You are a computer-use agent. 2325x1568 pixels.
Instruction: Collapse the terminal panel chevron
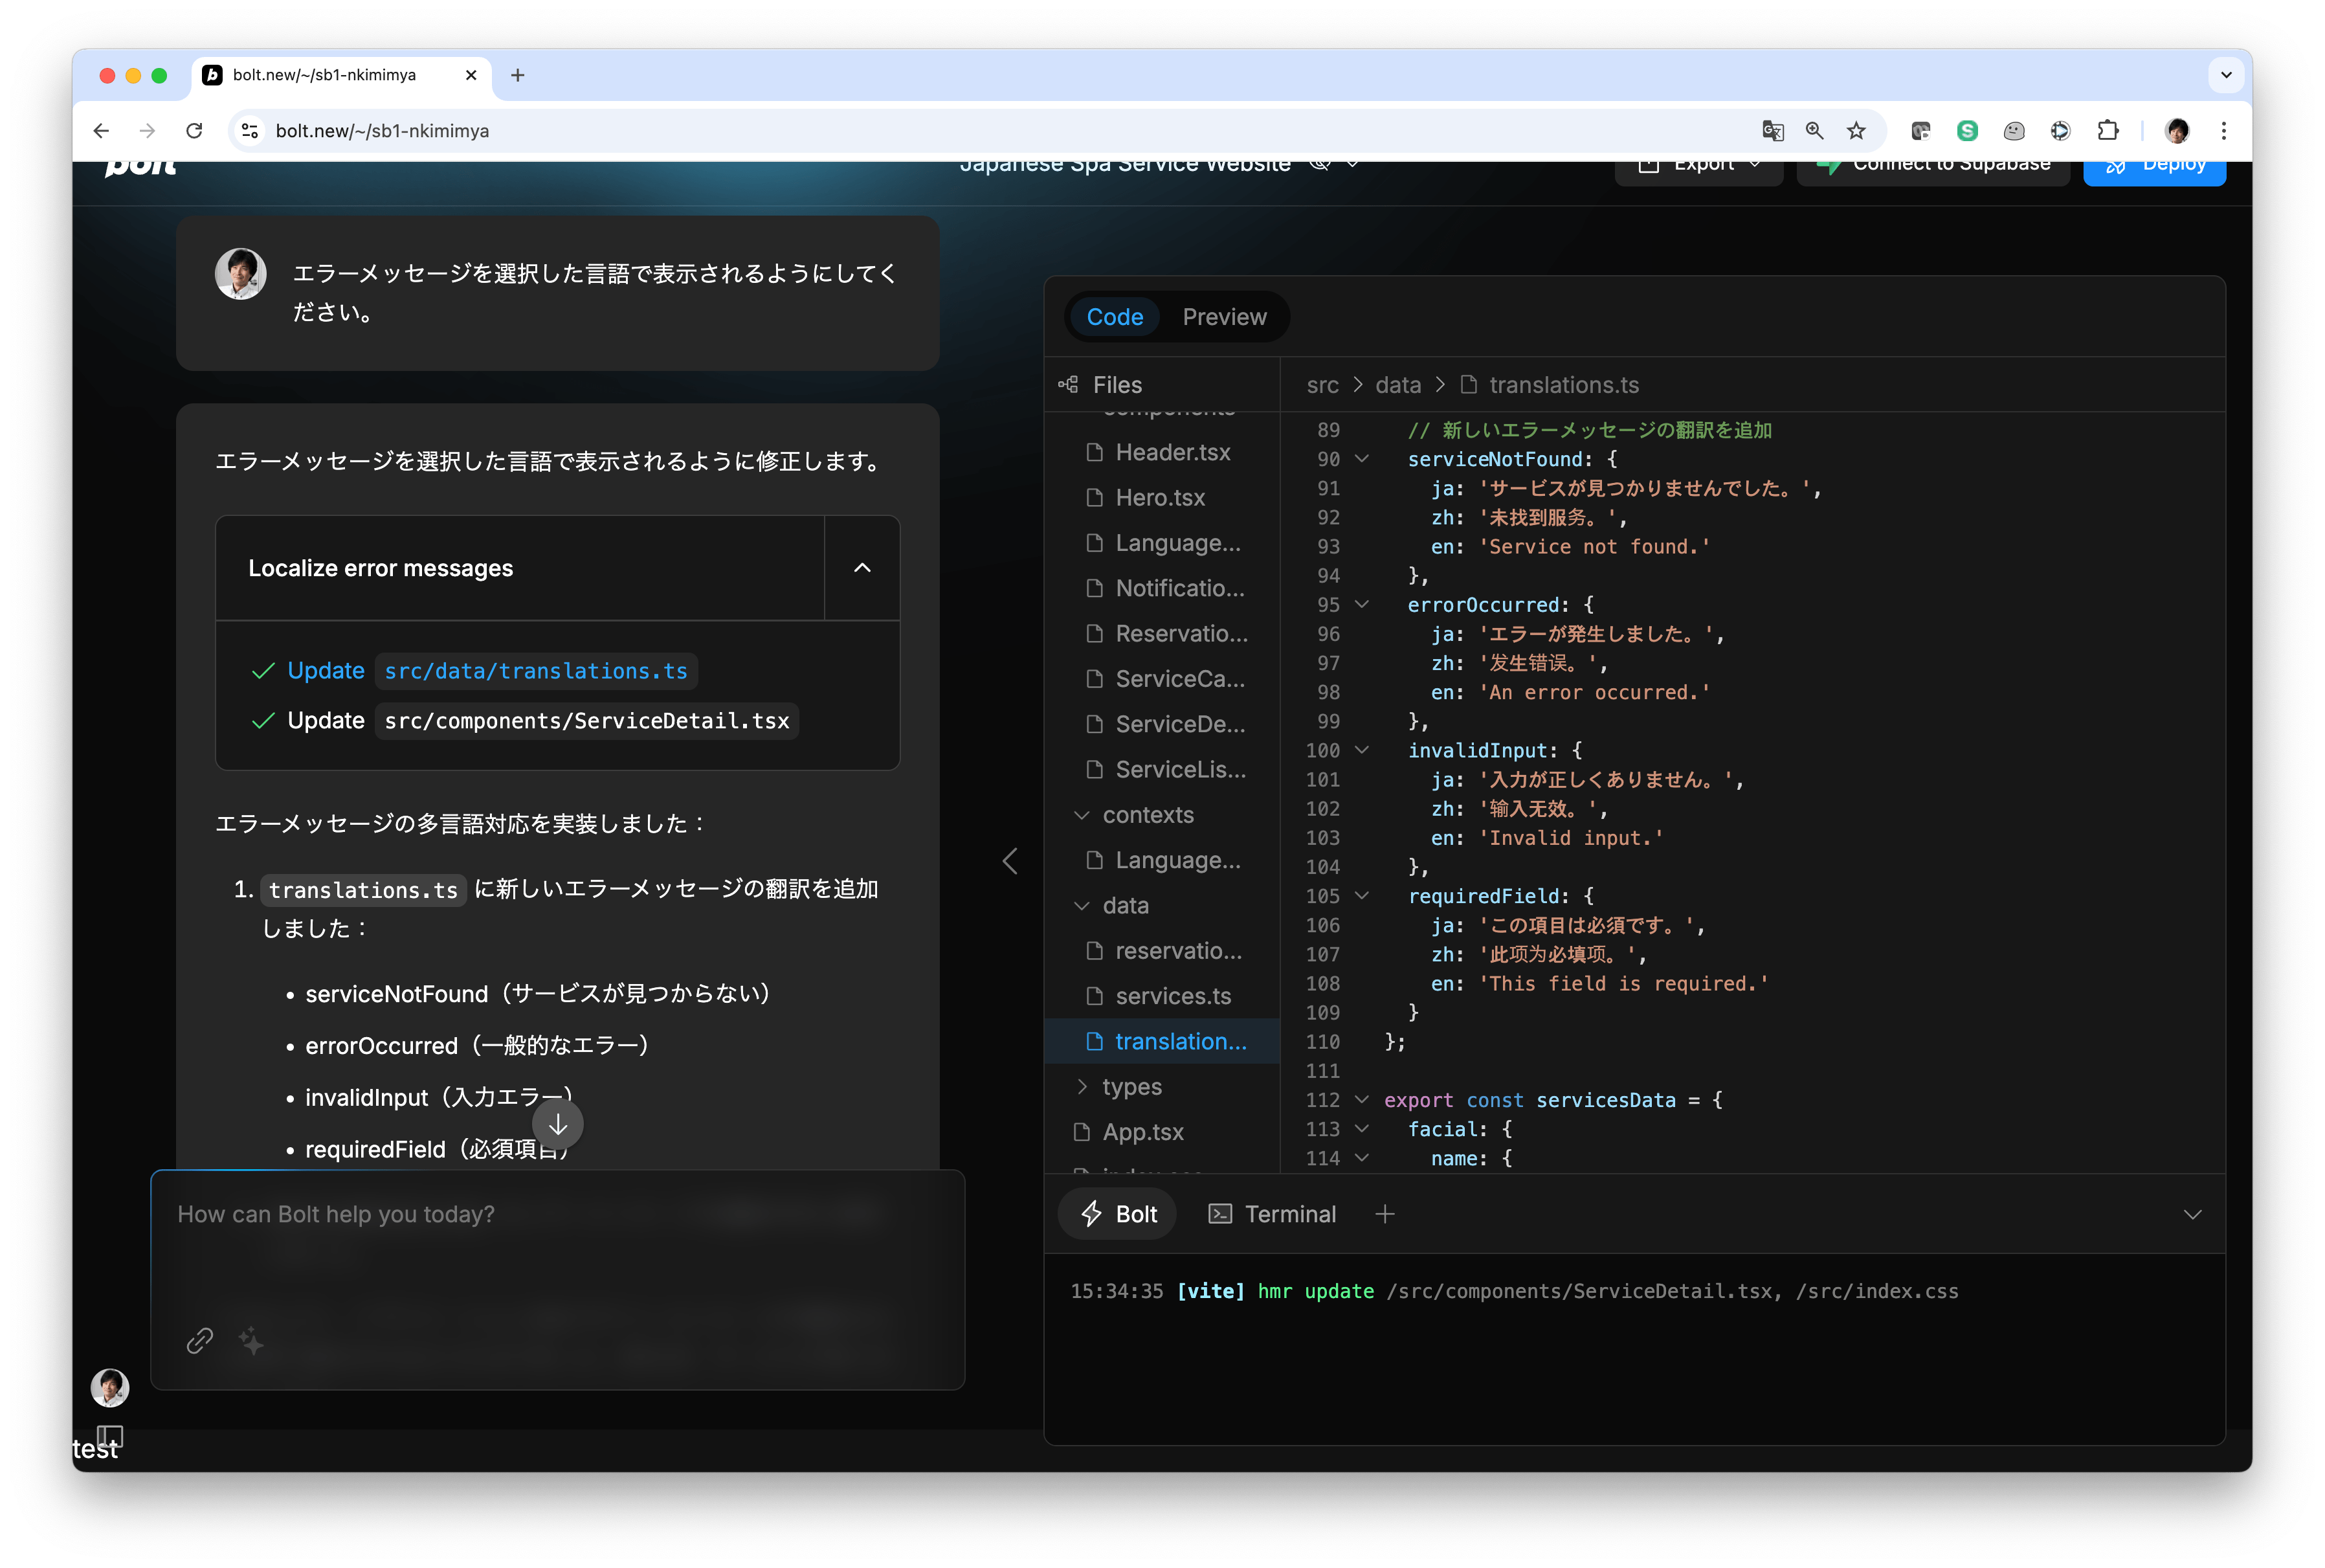(2192, 1214)
